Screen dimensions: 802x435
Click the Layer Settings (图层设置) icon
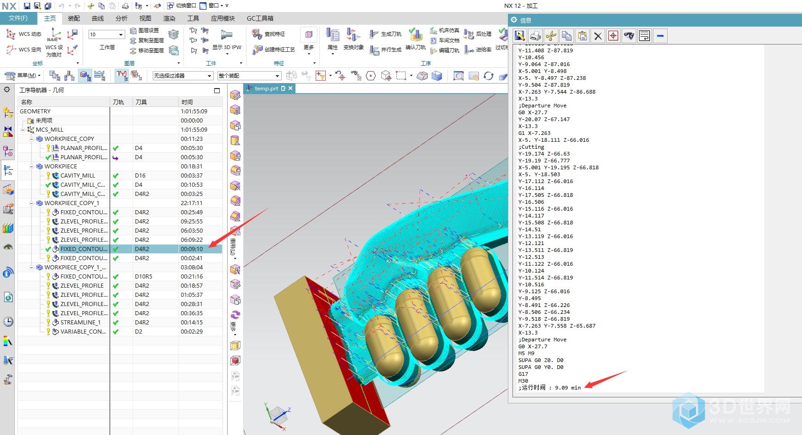point(133,30)
